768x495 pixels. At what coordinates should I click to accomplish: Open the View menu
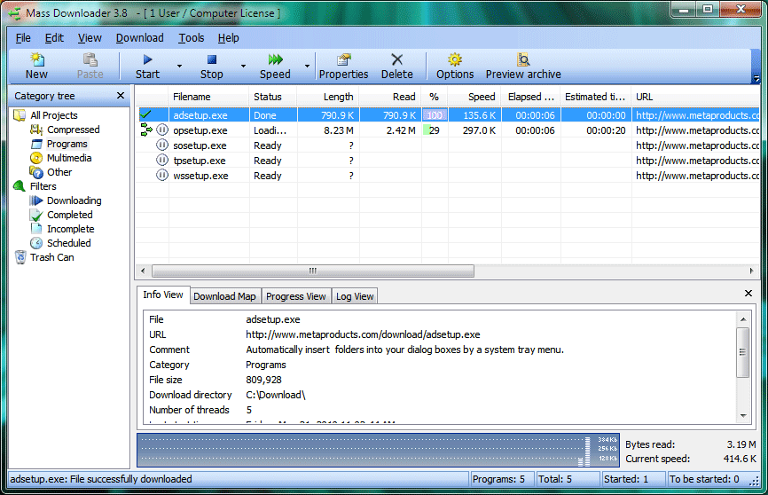pos(90,38)
